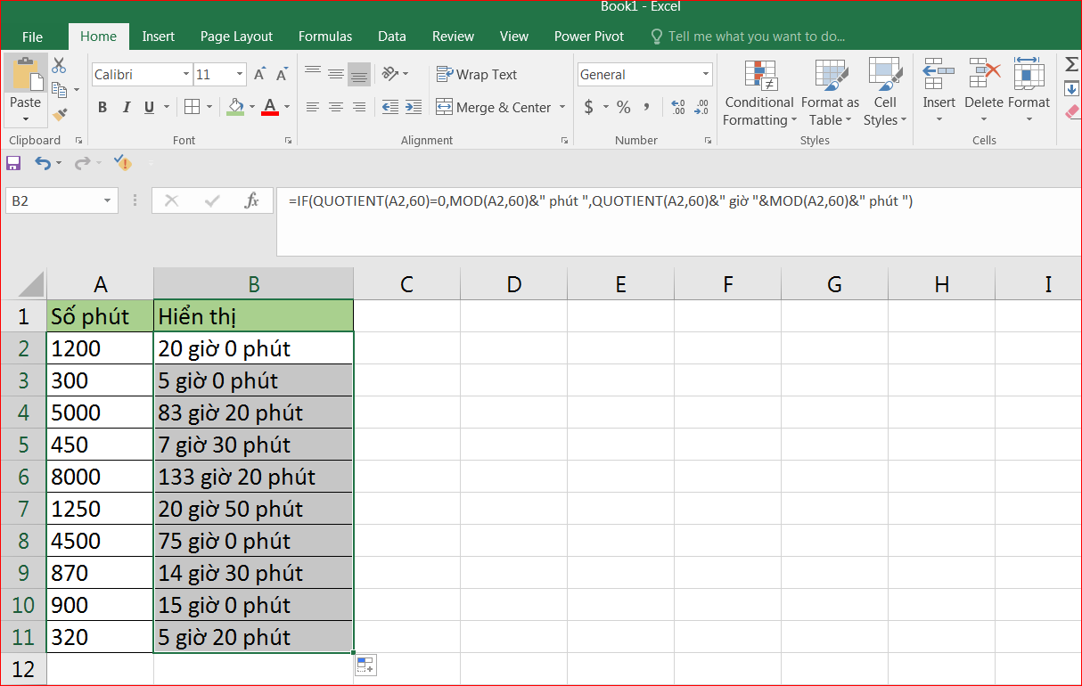The width and height of the screenshot is (1082, 686).
Task: Open Cell Styles gallery
Action: (885, 93)
